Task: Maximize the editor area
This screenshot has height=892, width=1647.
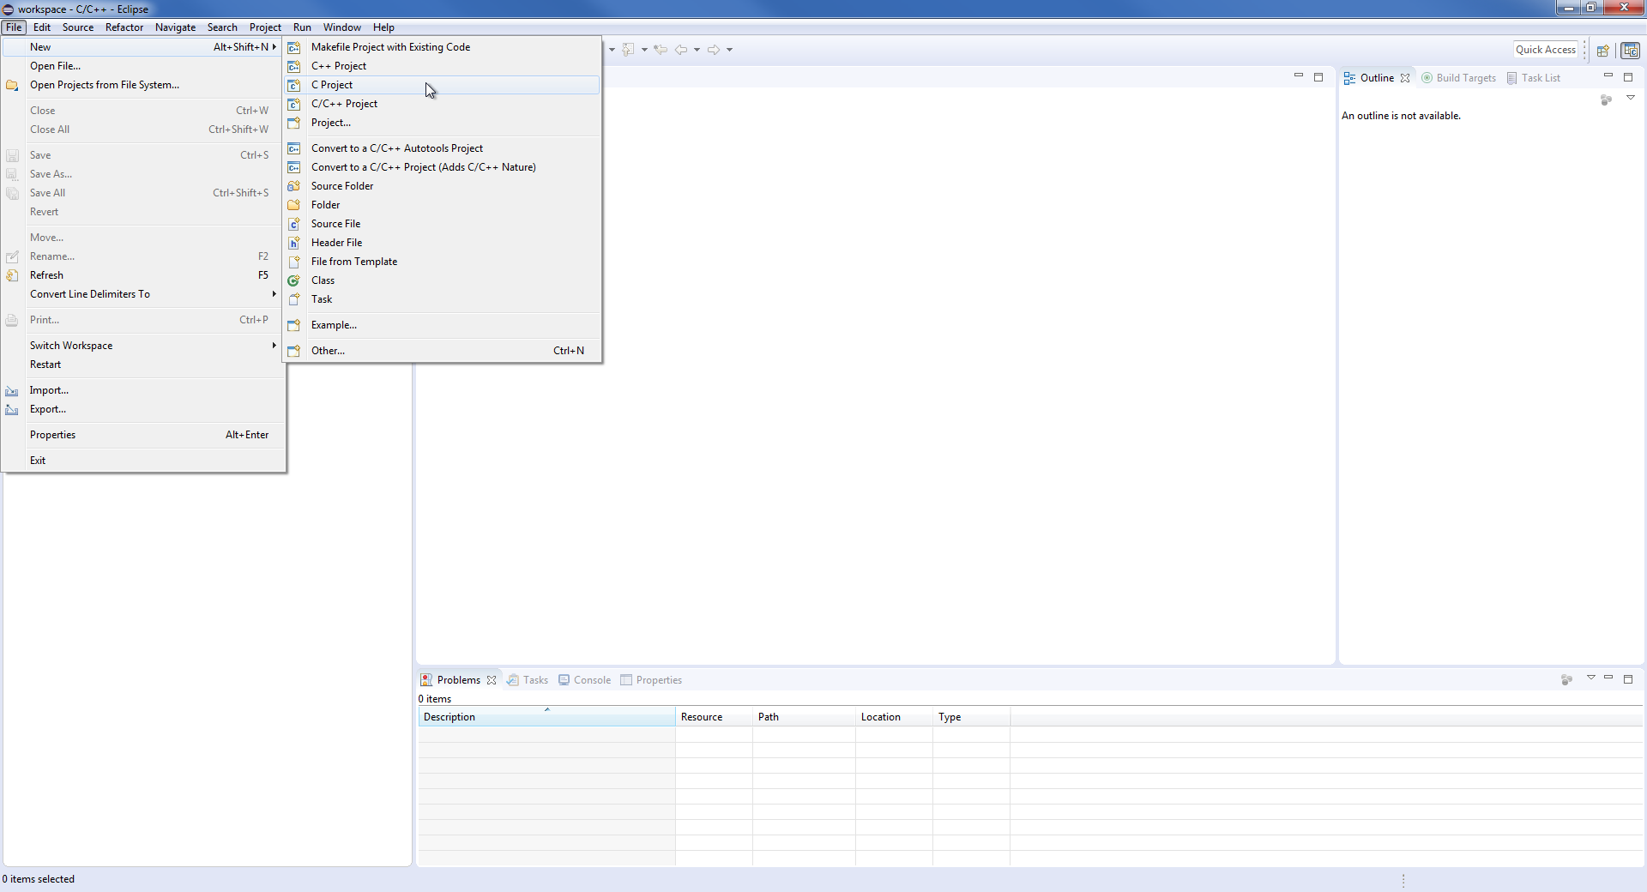Action: 1318,77
